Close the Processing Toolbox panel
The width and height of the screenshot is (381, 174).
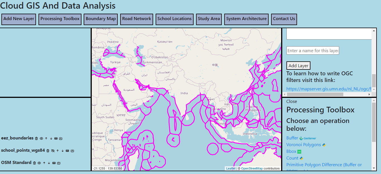(x=291, y=101)
